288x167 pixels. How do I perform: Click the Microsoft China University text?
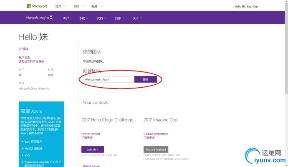click(x=34, y=89)
